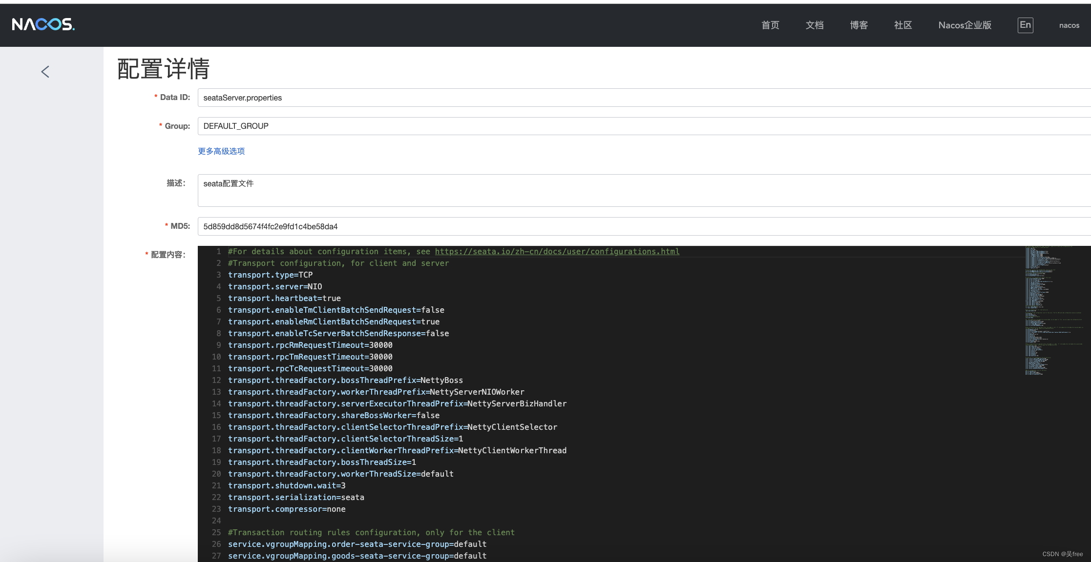Open 博客 in the top navigation

click(859, 25)
